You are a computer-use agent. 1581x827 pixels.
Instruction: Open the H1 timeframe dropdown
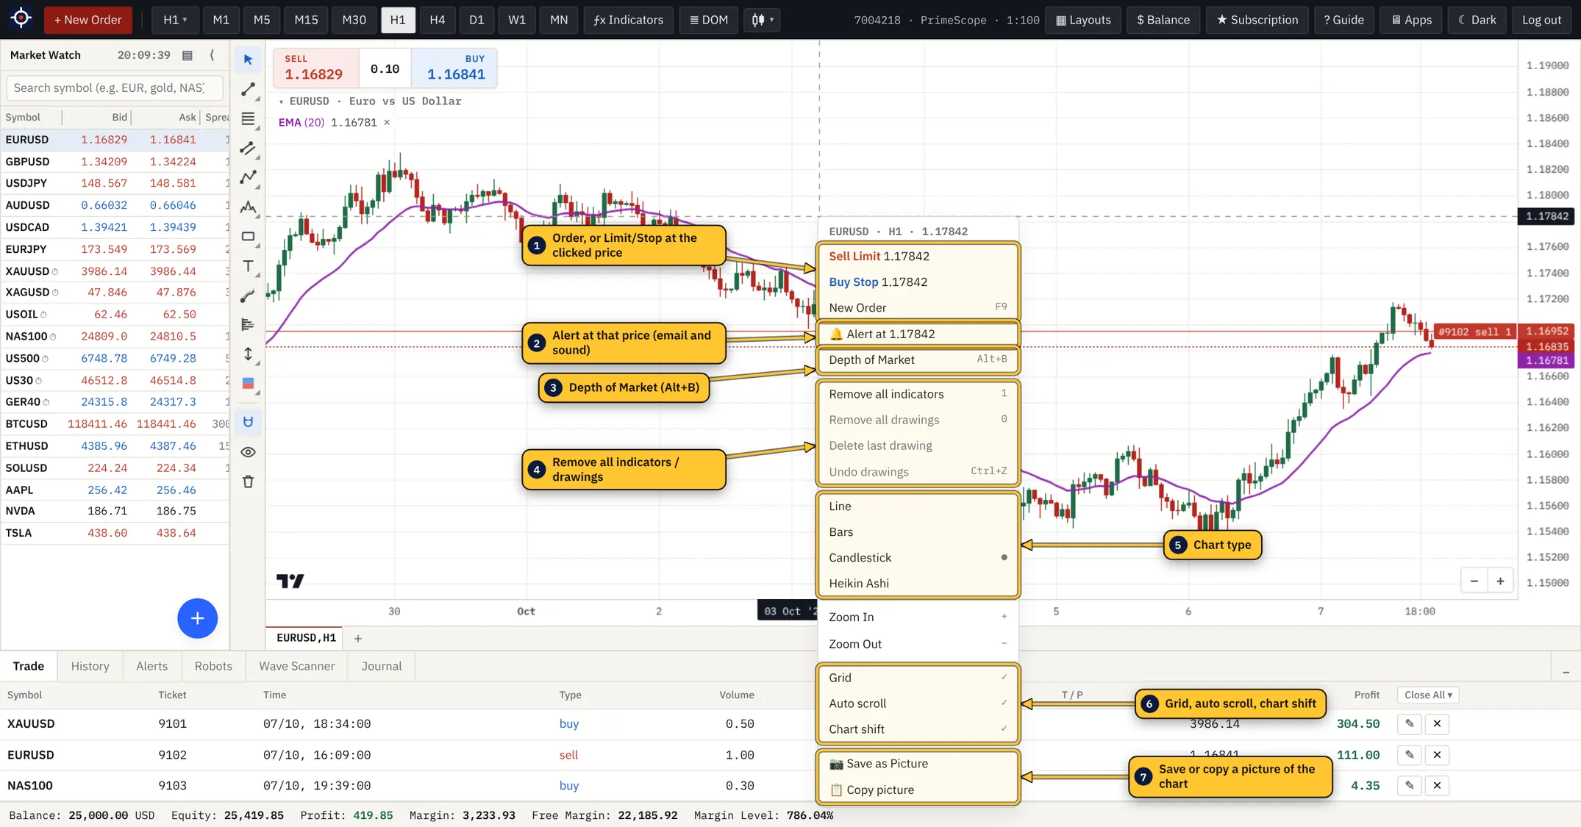[175, 20]
